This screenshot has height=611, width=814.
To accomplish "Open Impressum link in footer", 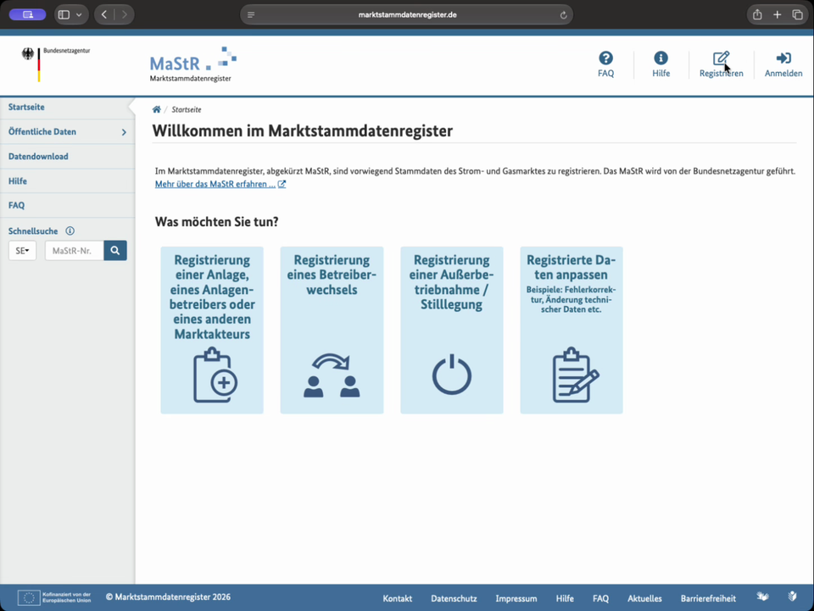I will click(x=516, y=598).
